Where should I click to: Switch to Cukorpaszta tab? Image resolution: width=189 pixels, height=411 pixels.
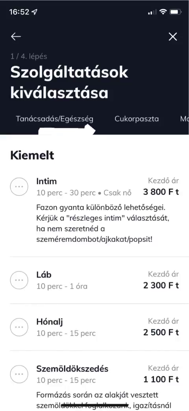137,119
